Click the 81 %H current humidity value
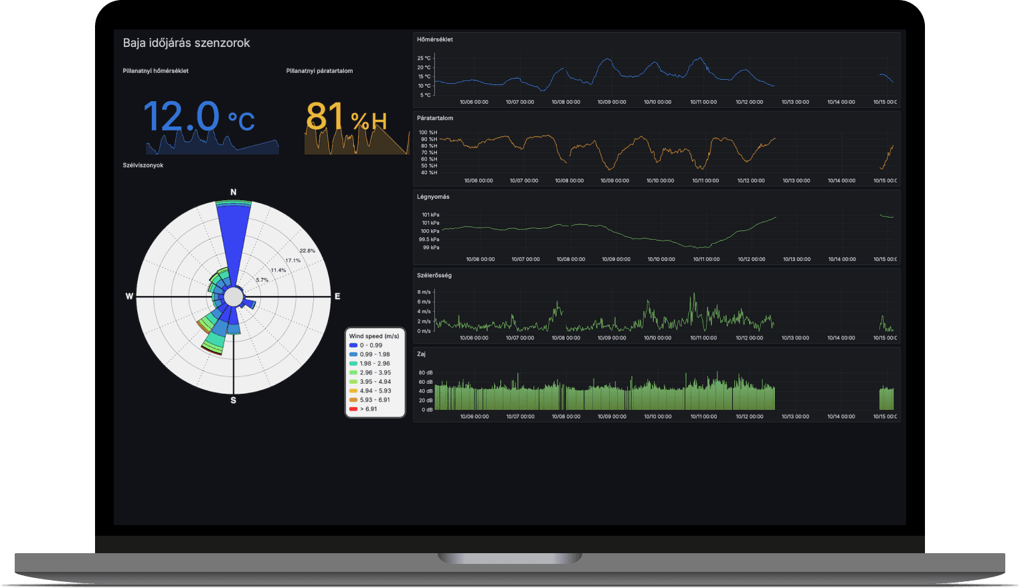Viewport: 1020px width, 588px height. pyautogui.click(x=347, y=117)
